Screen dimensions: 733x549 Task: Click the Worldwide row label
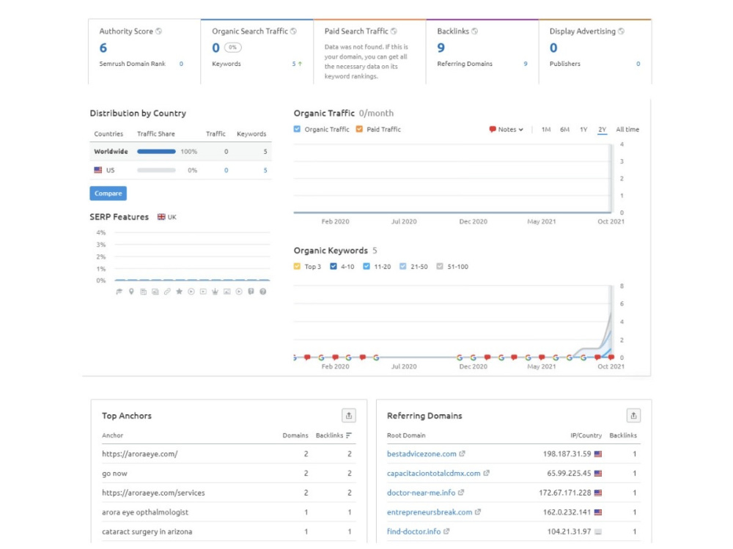(111, 152)
